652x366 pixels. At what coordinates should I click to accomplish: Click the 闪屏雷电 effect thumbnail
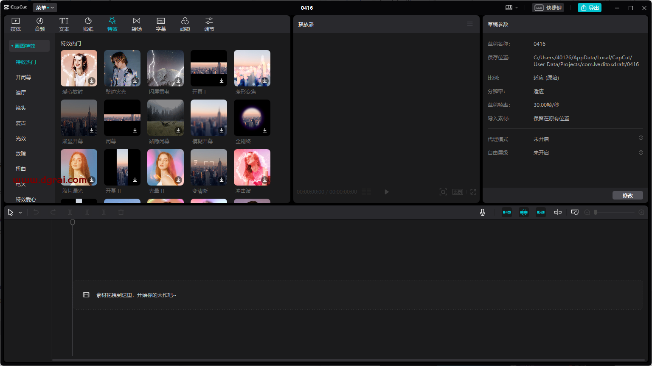(166, 68)
